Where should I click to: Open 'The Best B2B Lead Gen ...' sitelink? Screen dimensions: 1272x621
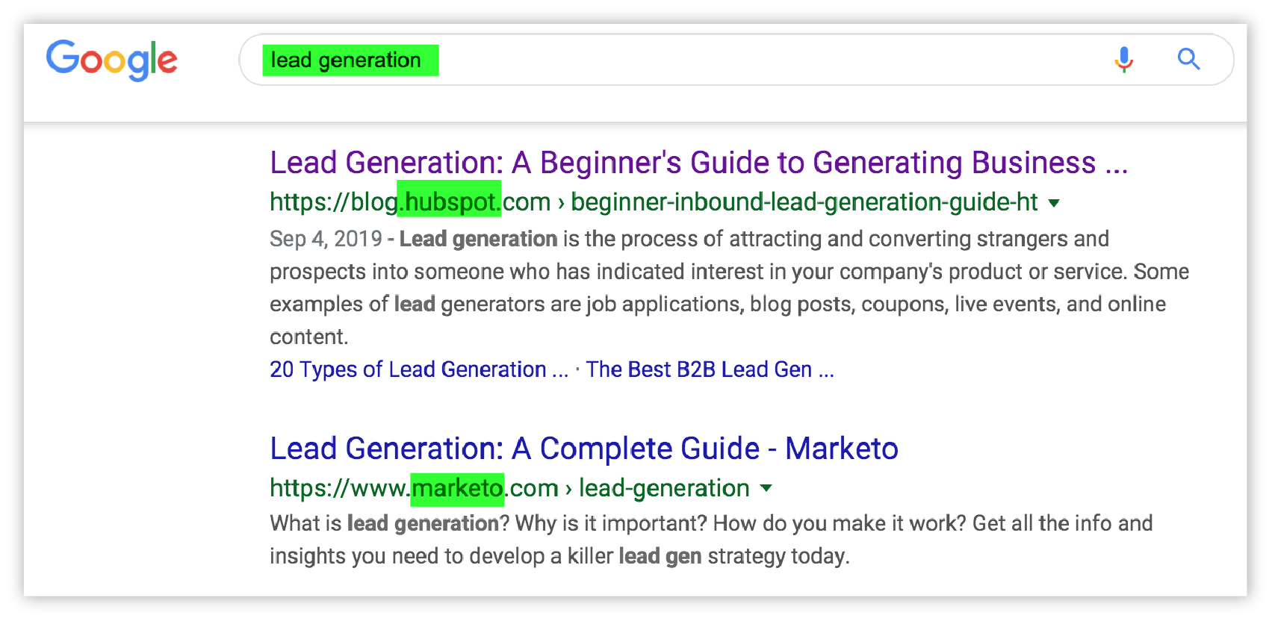[x=710, y=369]
